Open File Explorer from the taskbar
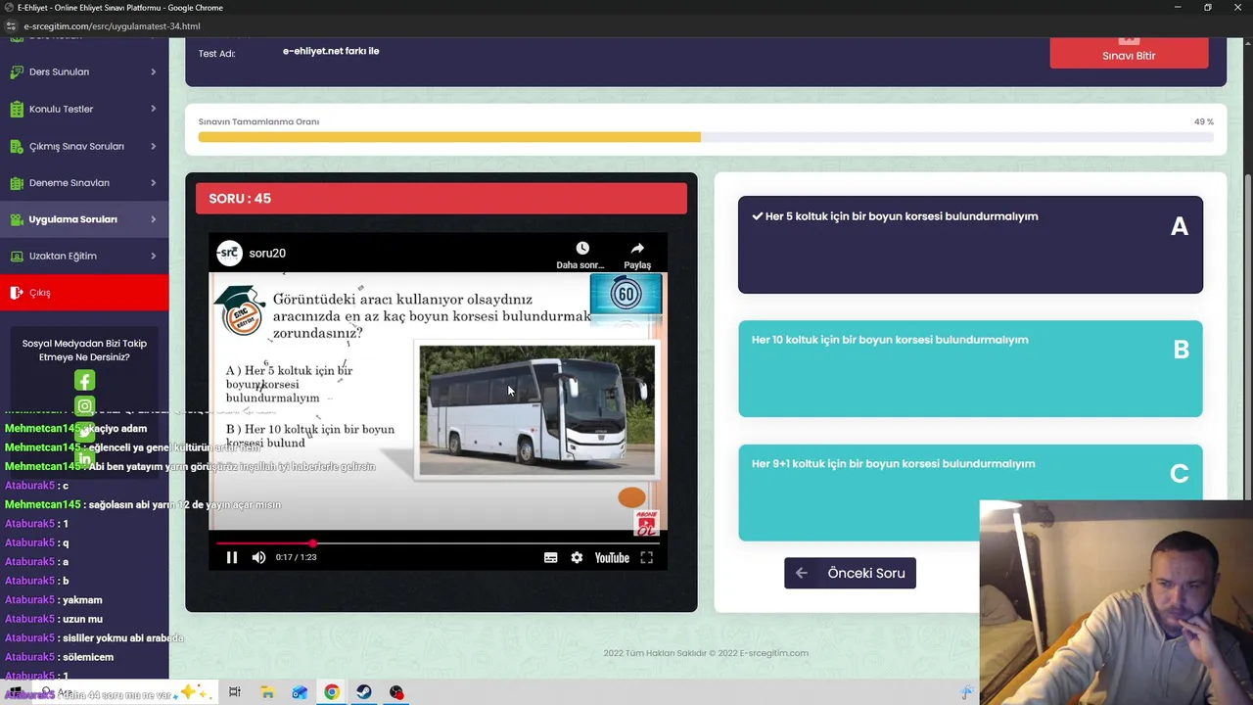The height and width of the screenshot is (705, 1253). click(x=267, y=692)
